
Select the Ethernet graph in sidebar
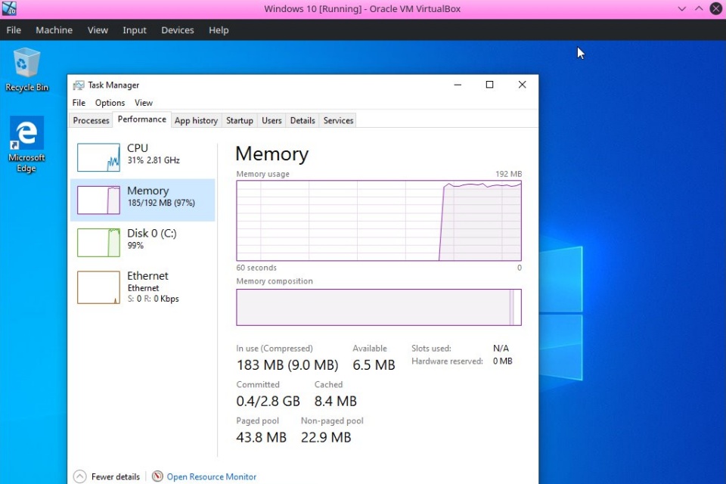[98, 287]
